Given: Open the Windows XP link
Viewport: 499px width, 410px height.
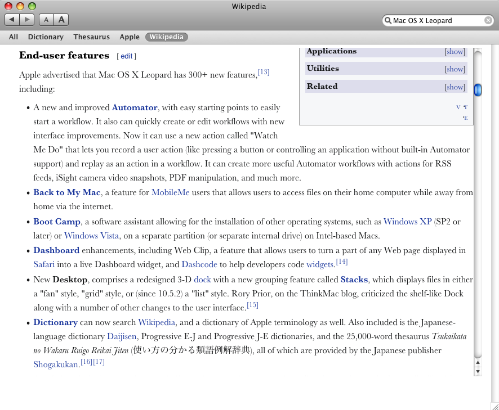Looking at the screenshot, I should point(408,222).
